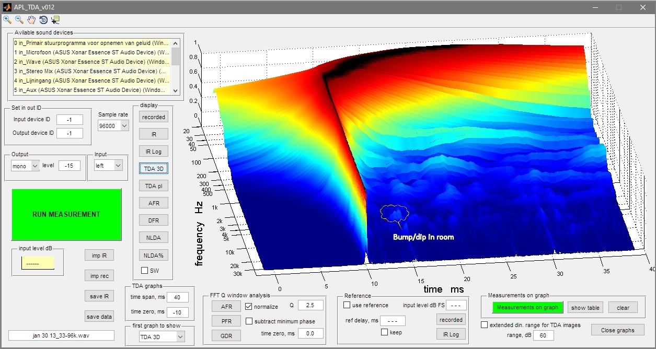Click the save data button

[x=99, y=317]
